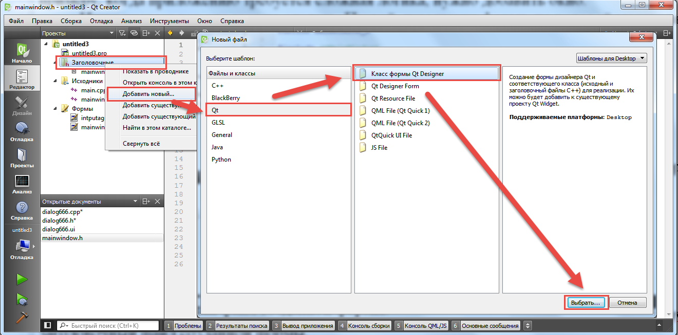Click the filter tree icon in Проекты panel
678x335 pixels.
click(x=122, y=33)
